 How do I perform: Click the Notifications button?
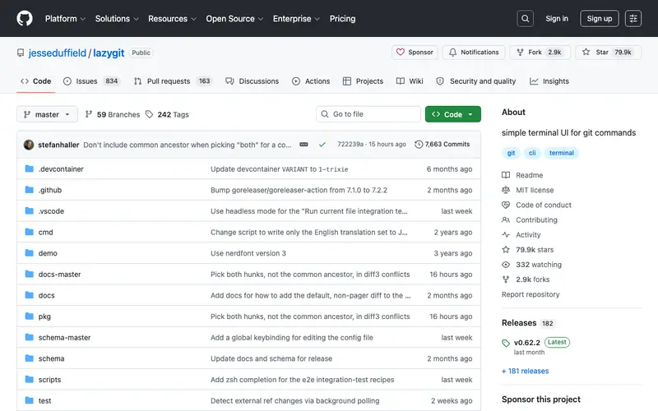pos(474,52)
